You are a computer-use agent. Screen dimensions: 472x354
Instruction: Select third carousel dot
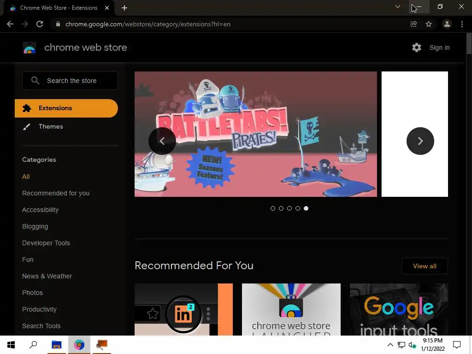click(289, 208)
